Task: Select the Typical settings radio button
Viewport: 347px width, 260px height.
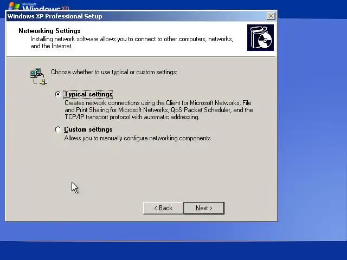Action: click(x=58, y=94)
